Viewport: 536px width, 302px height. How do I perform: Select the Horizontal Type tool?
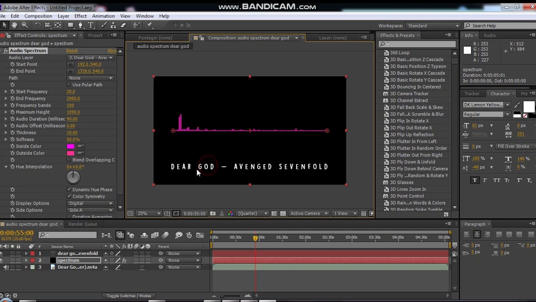[x=91, y=26]
